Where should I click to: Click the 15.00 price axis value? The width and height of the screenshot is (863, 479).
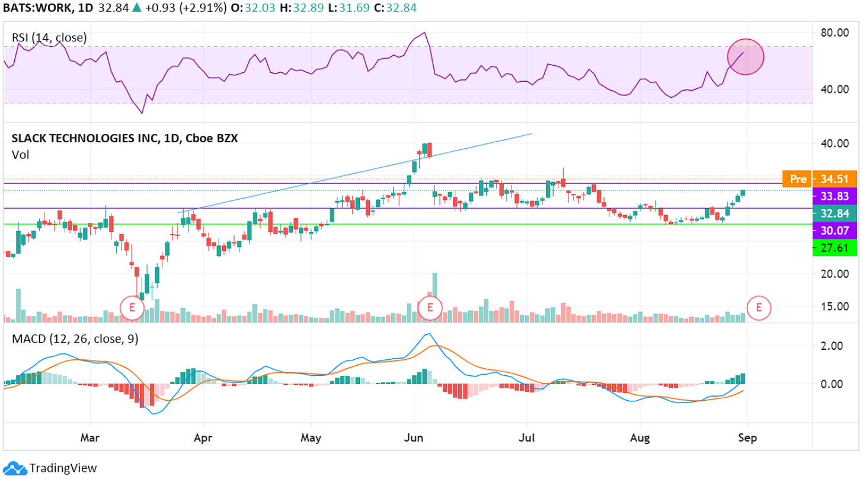[835, 306]
